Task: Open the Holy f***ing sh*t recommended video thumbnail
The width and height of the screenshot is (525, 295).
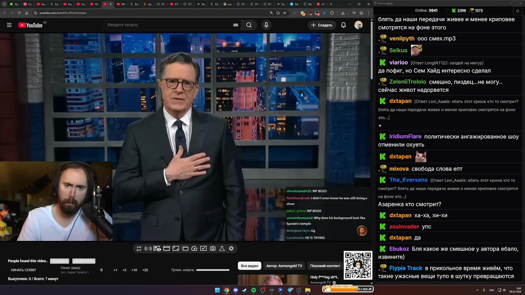Action: coord(273,279)
